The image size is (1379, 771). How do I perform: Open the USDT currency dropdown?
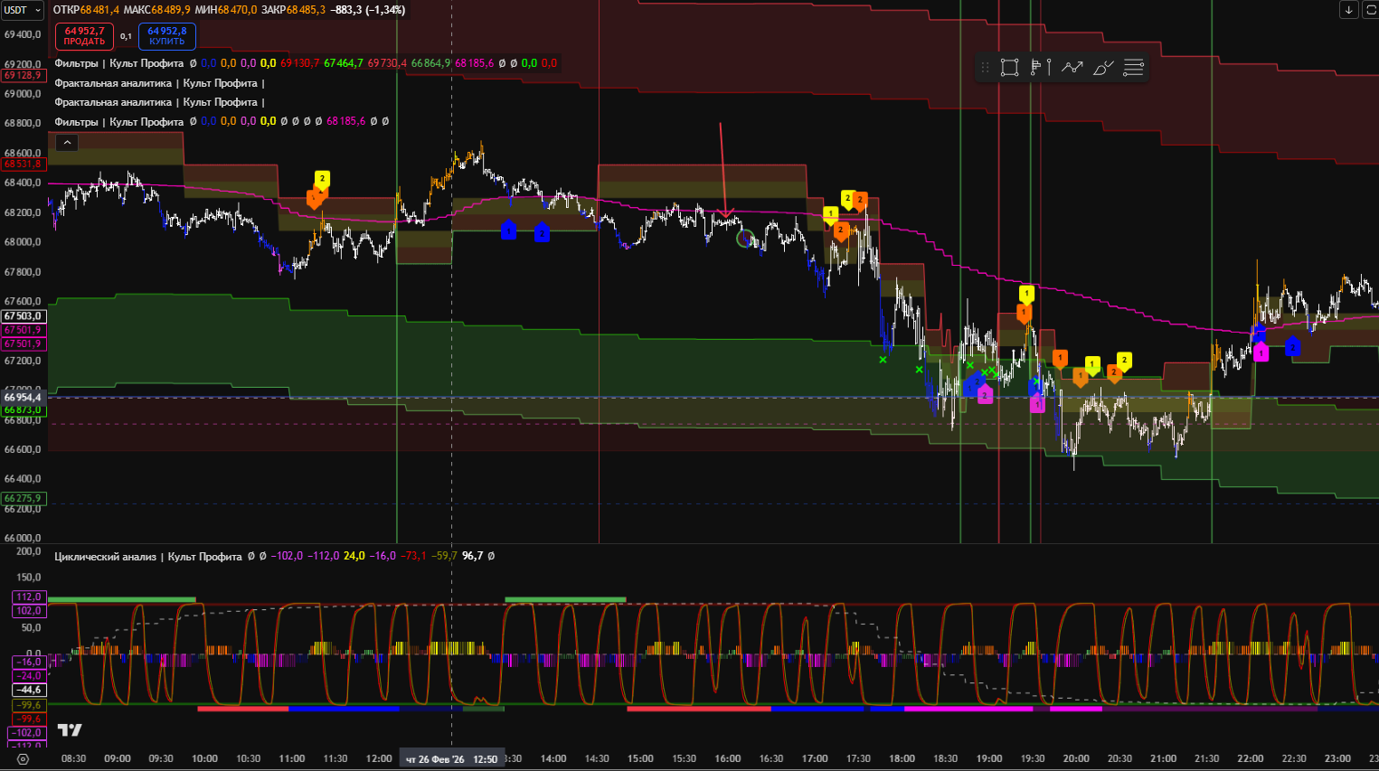pos(23,10)
